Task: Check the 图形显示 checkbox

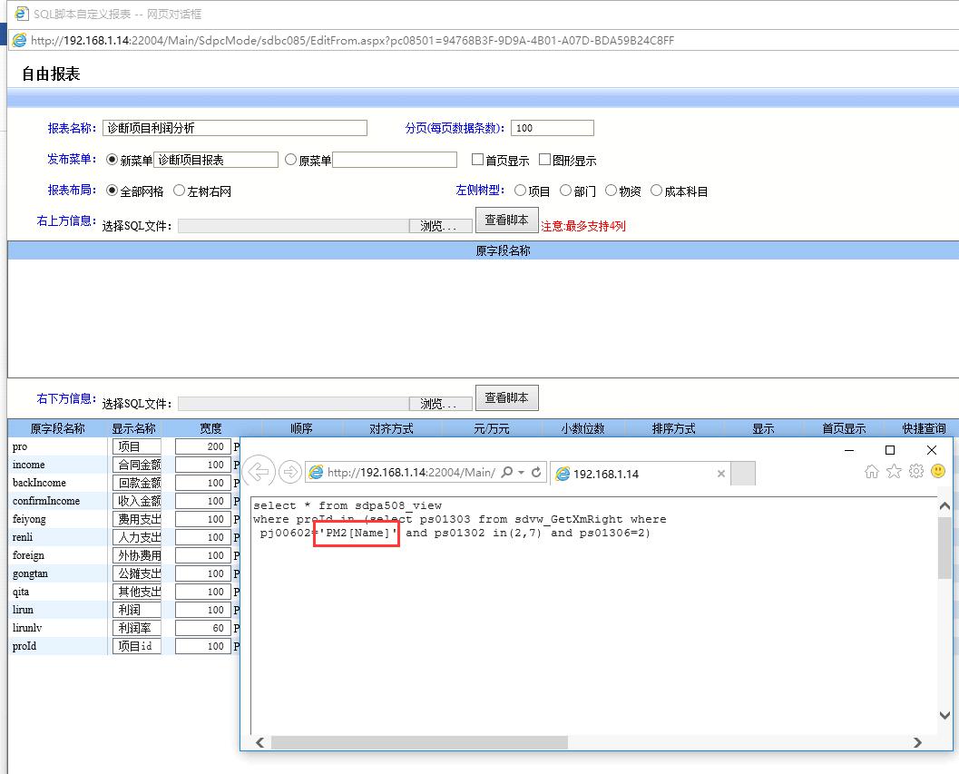Action: coord(545,160)
